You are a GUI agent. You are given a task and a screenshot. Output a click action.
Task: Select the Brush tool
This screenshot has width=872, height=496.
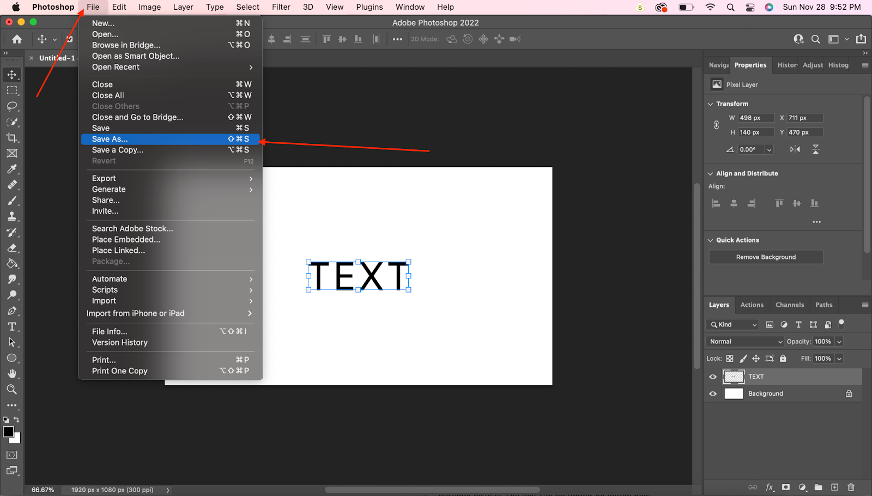tap(12, 201)
